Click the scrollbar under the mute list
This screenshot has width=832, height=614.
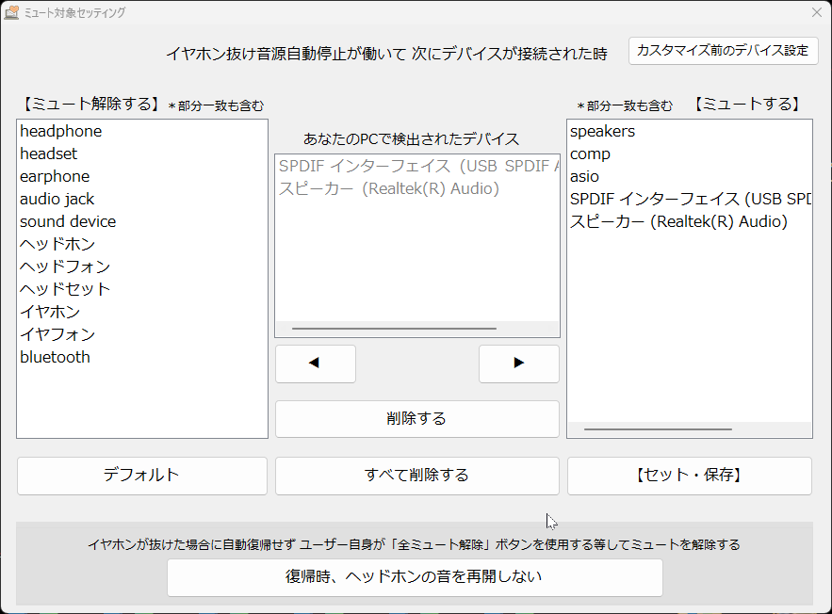657,429
